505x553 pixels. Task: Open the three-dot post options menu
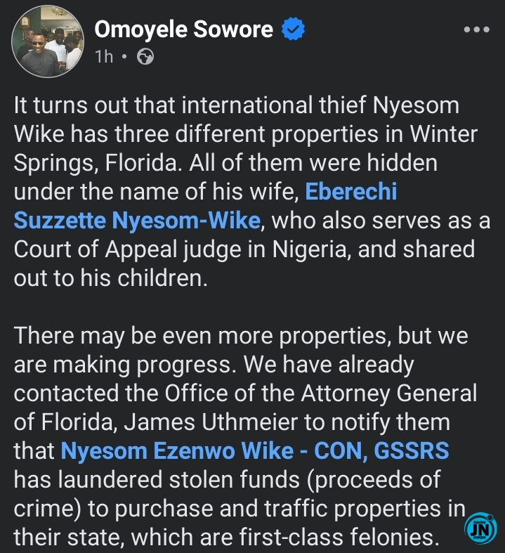[476, 30]
